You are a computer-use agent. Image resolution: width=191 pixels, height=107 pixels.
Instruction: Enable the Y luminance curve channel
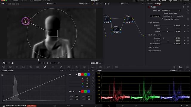[79, 74]
